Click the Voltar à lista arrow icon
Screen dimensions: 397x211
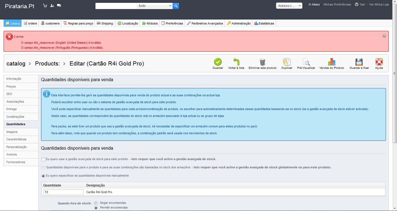236,62
